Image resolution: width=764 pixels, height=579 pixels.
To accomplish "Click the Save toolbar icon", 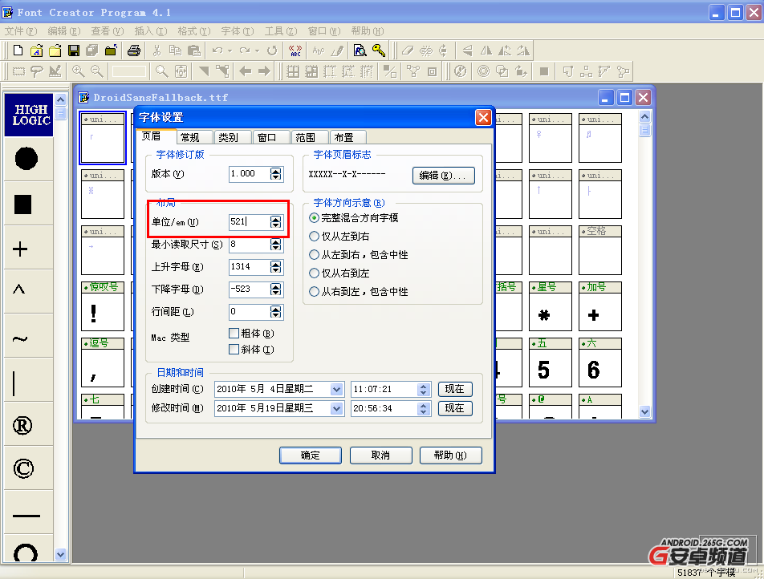I will coord(73,50).
